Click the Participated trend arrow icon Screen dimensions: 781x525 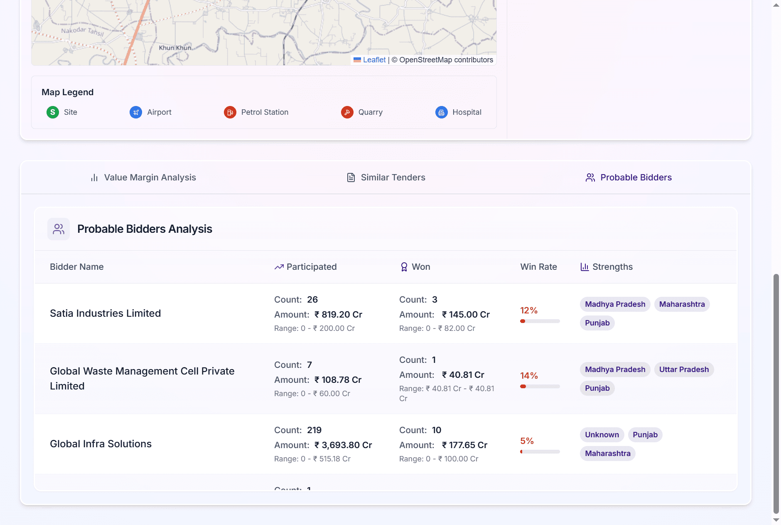click(279, 267)
